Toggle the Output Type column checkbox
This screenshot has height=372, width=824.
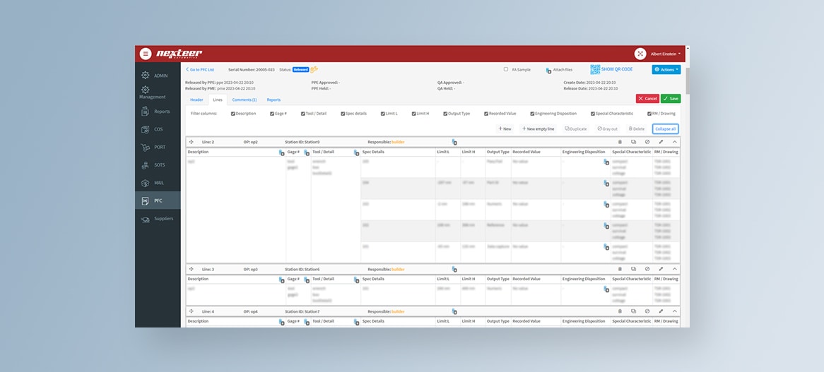[445, 114]
